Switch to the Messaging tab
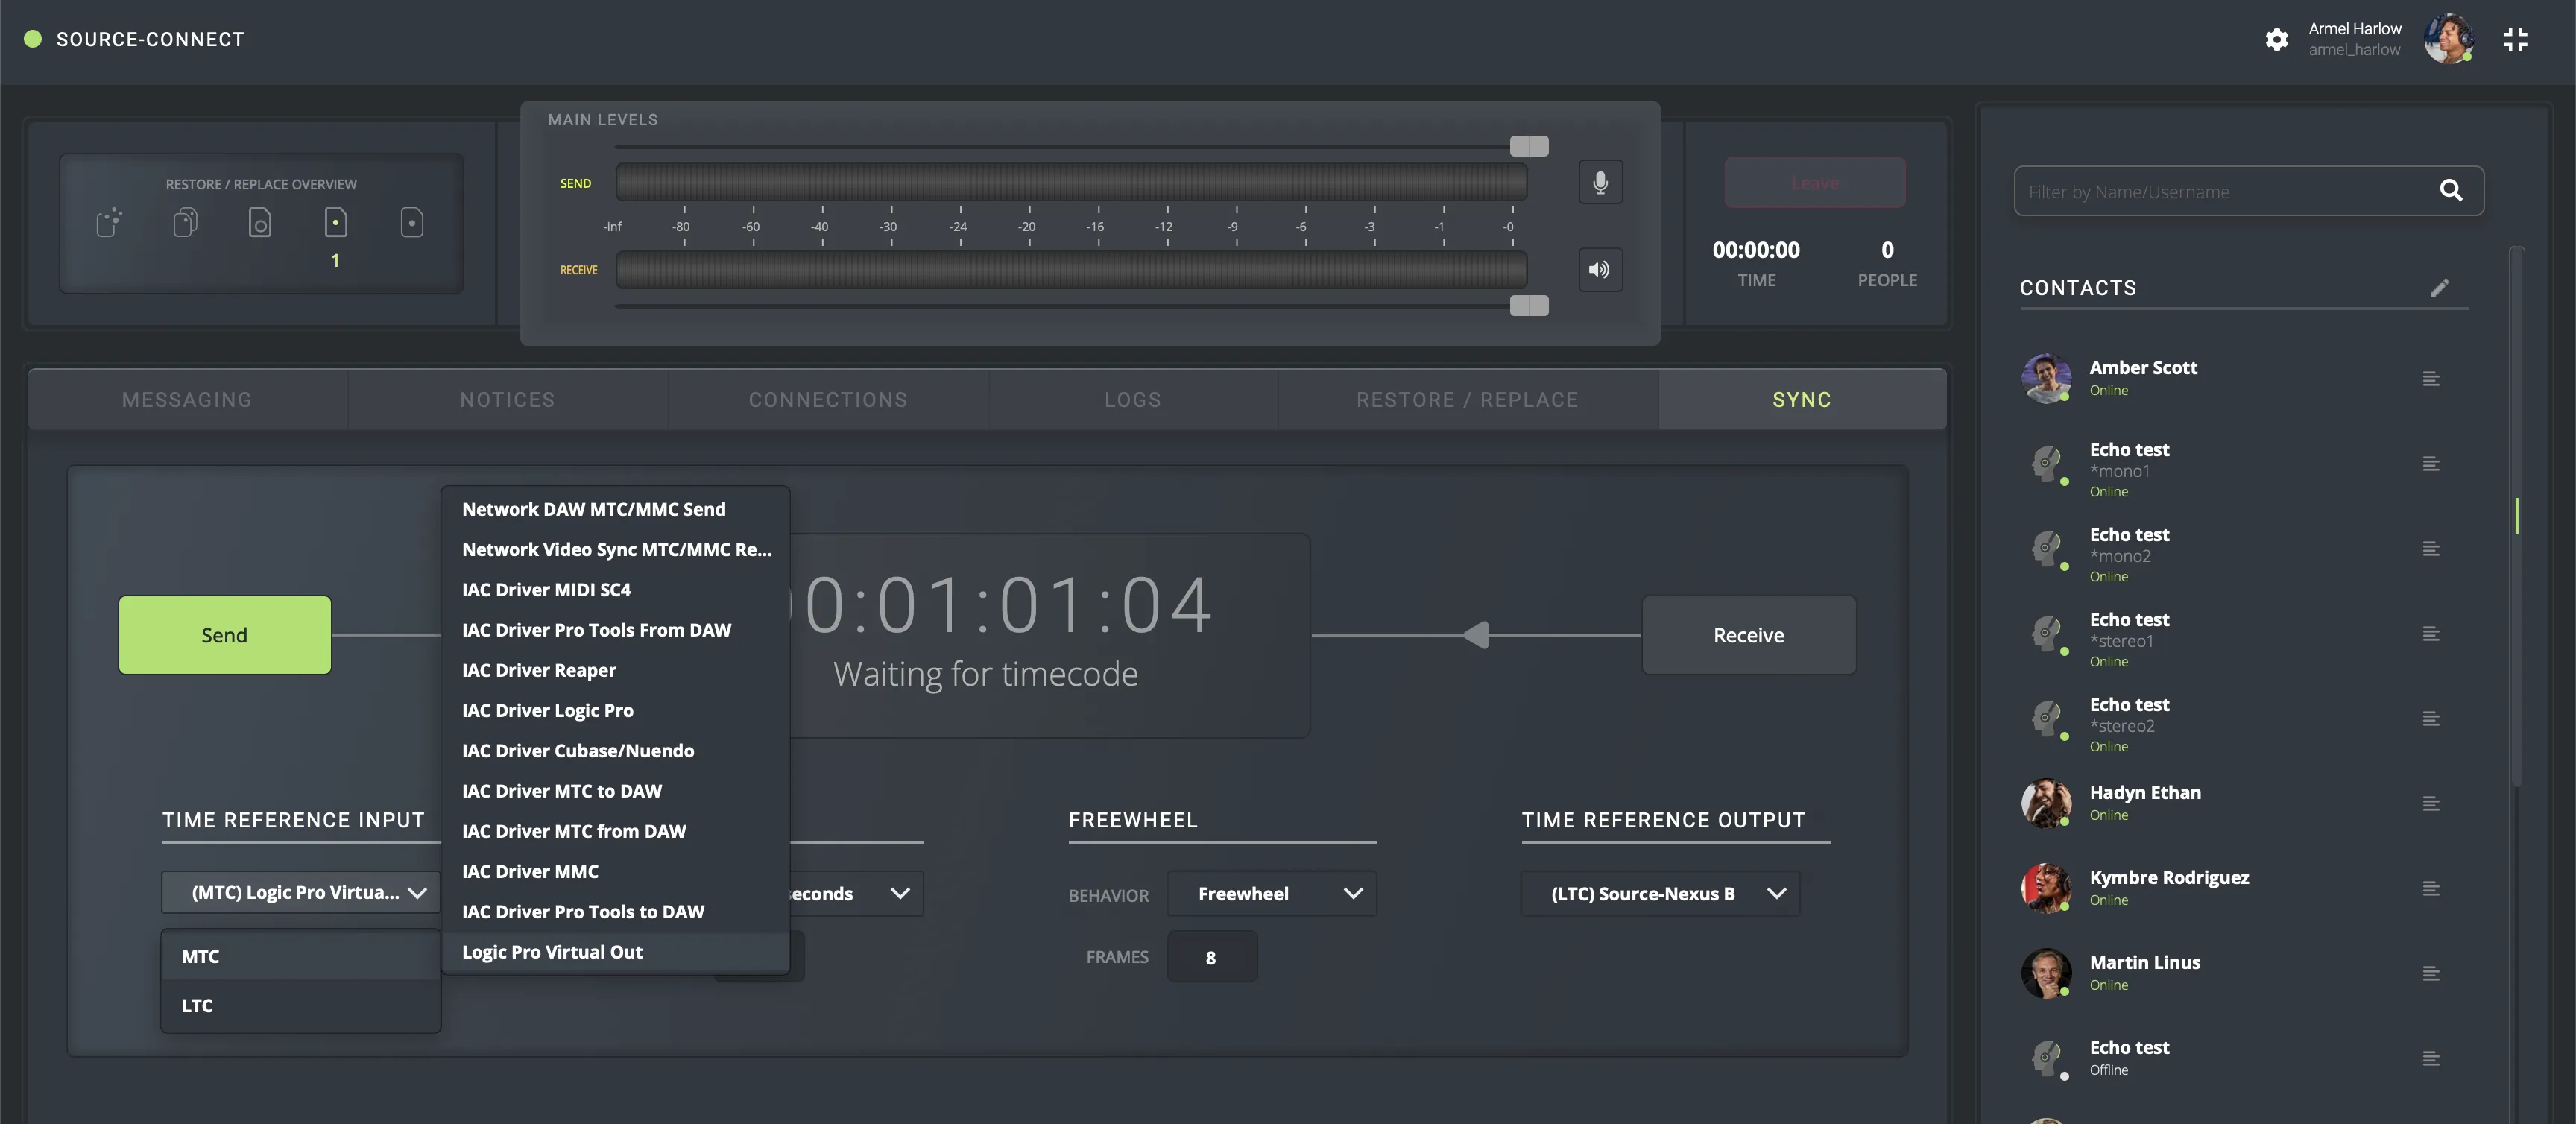 pyautogui.click(x=187, y=400)
